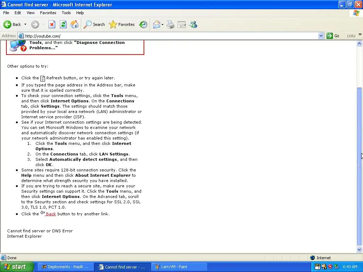Open the Help menu

pos(80,13)
